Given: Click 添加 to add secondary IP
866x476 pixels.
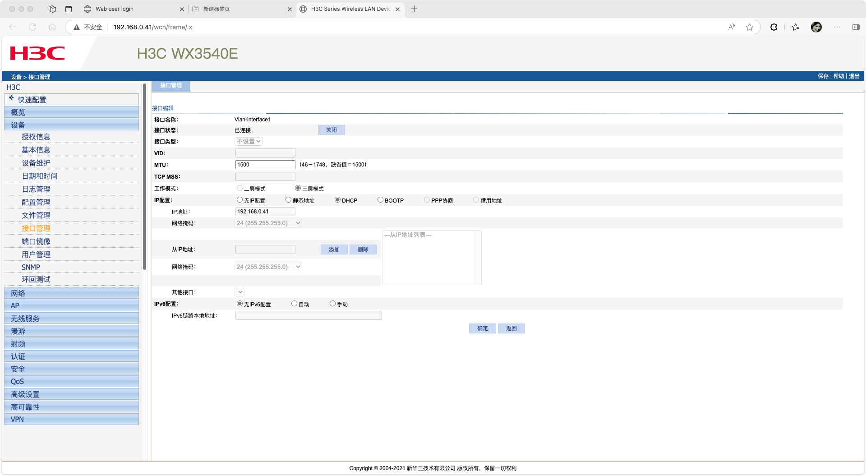Looking at the screenshot, I should [334, 250].
